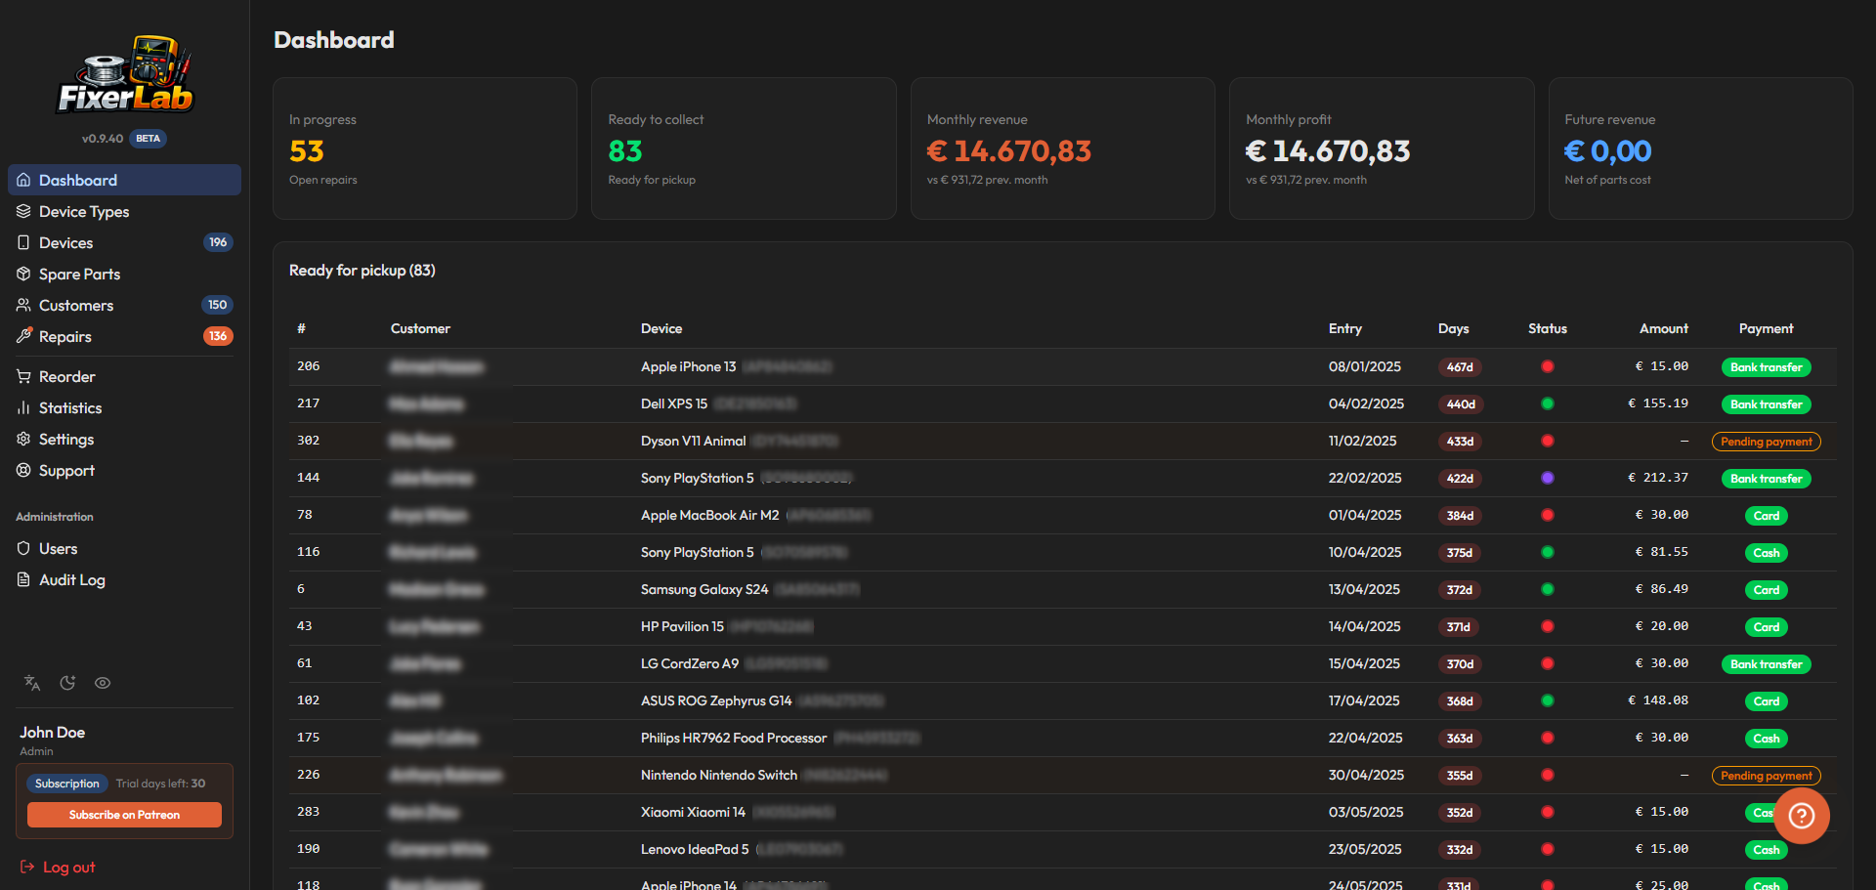Viewport: 1876px width, 890px height.
Task: Click the Status column header
Action: coord(1548,328)
